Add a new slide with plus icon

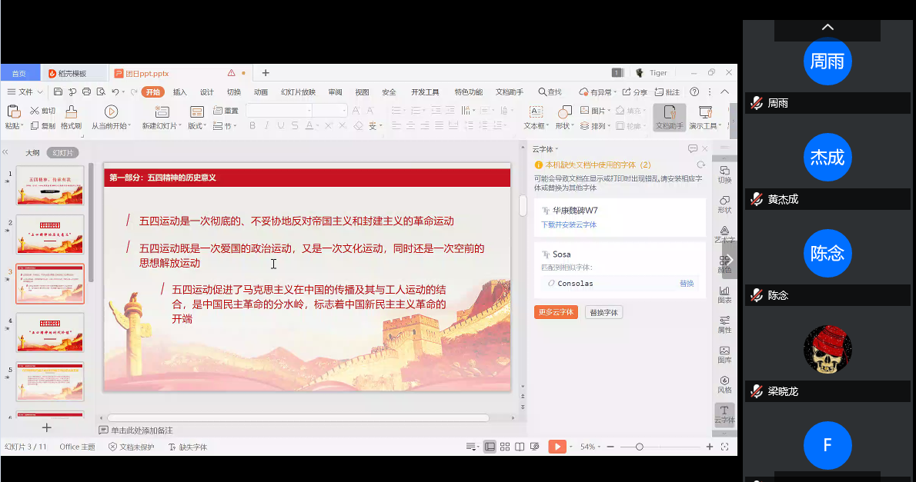47,427
